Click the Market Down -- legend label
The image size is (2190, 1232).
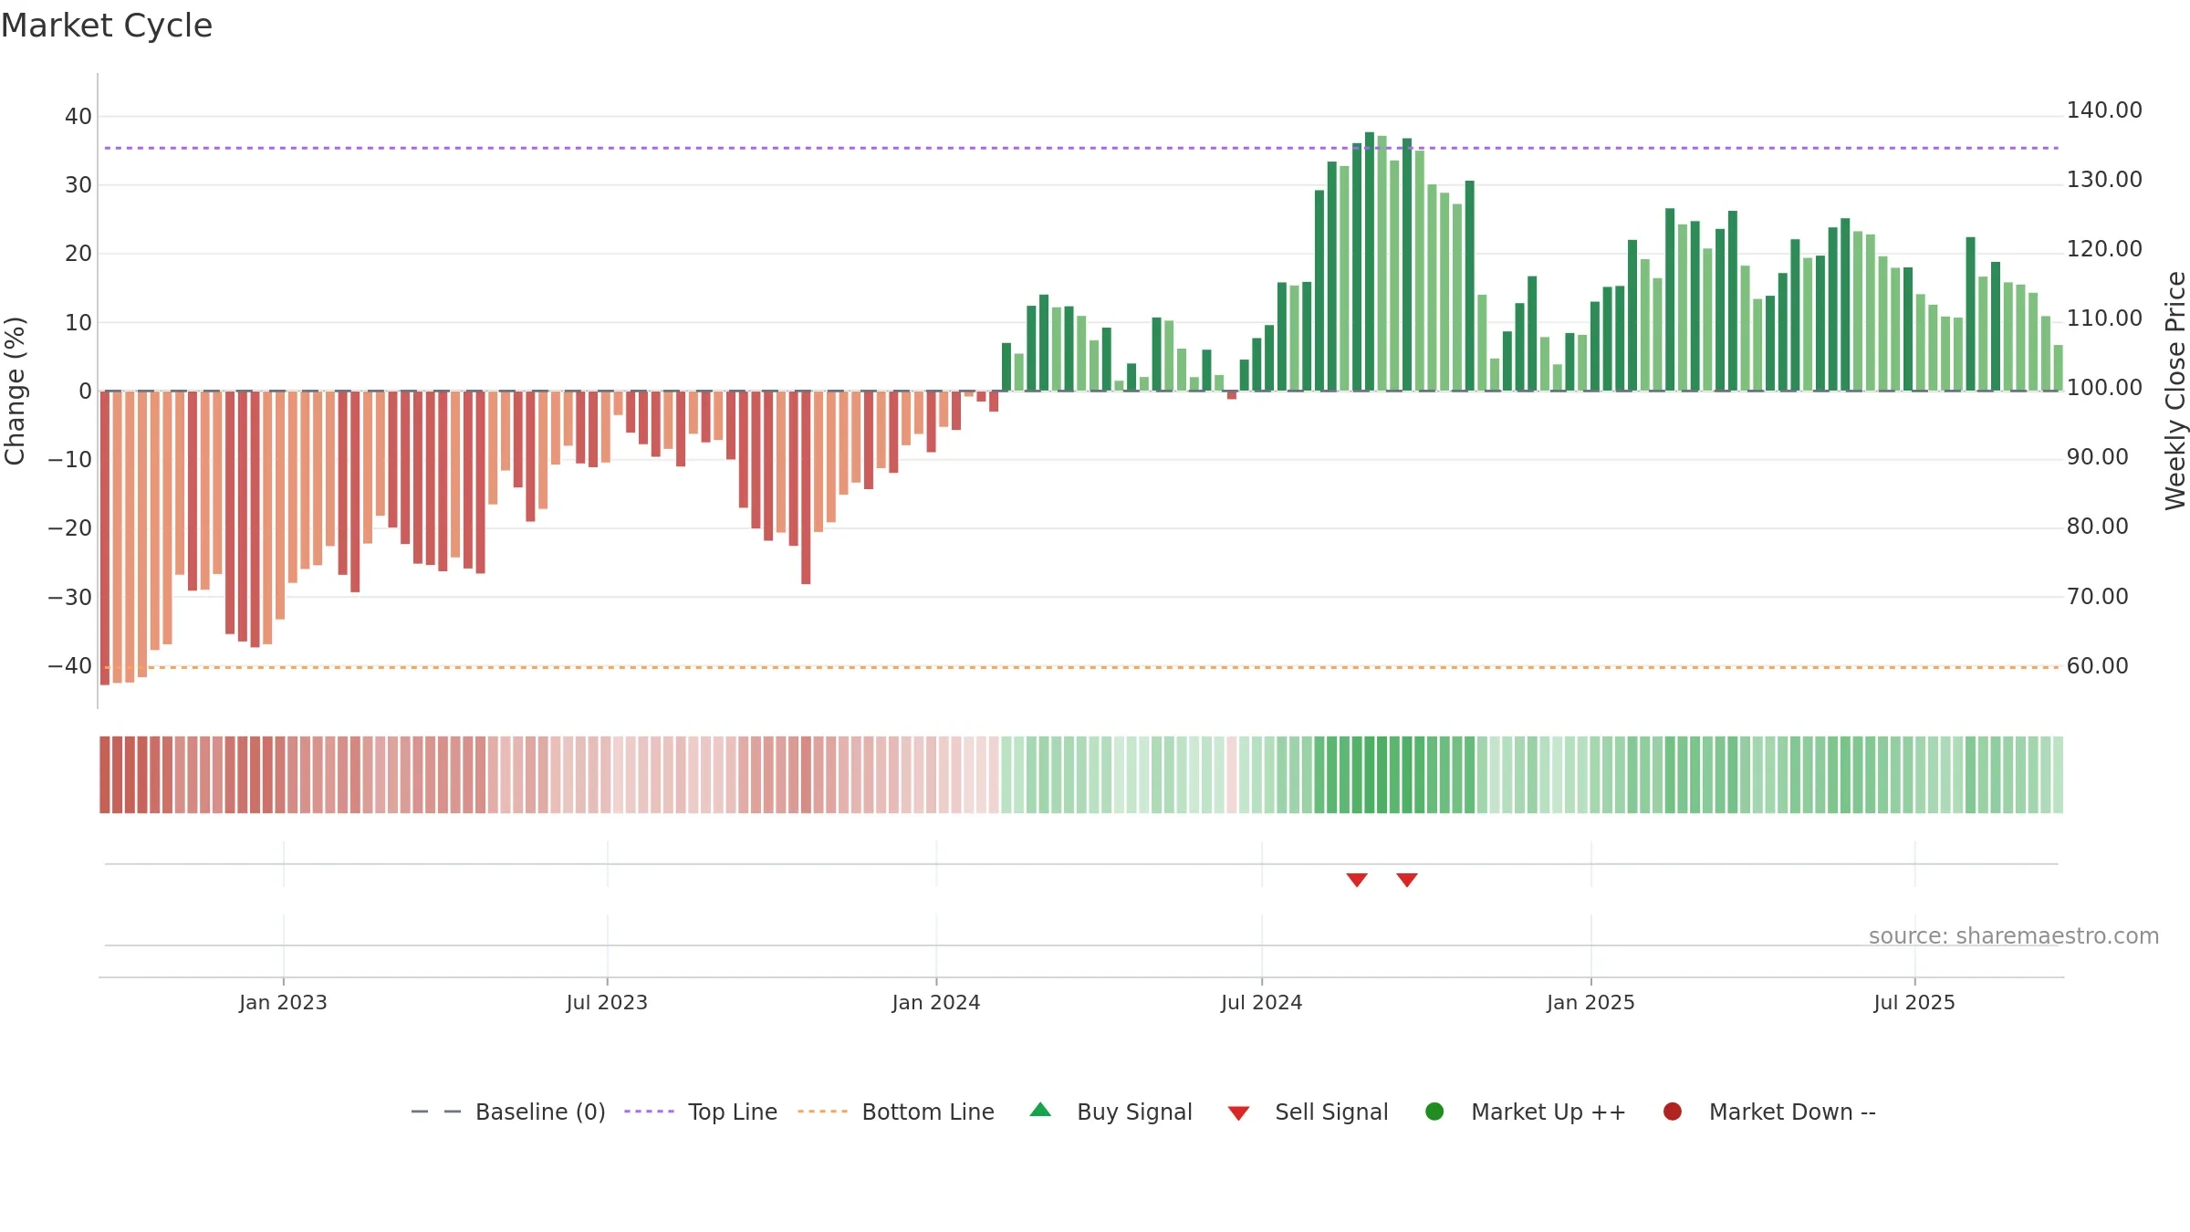1792,1112
